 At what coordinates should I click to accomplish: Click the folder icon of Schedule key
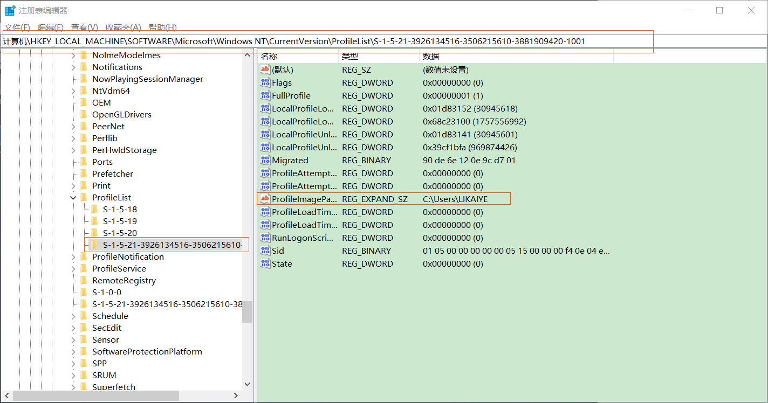[x=84, y=316]
